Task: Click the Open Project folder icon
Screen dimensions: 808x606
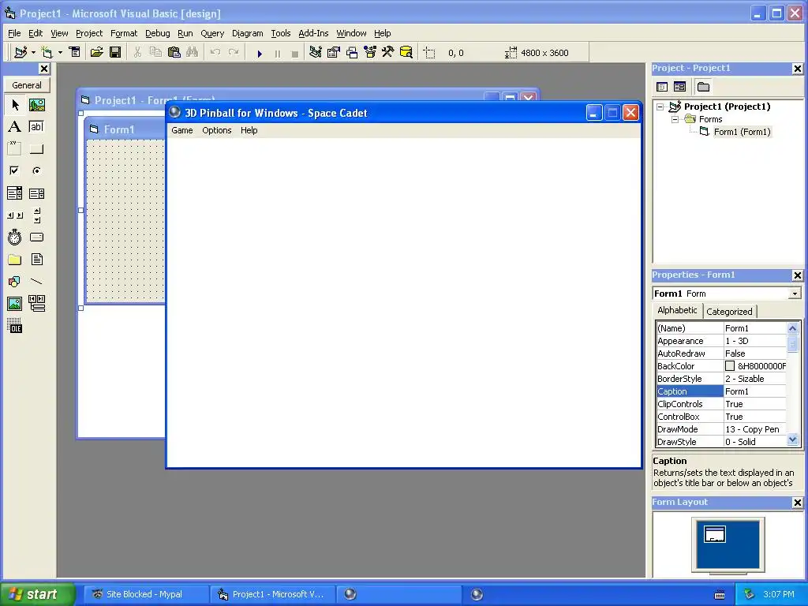Action: (96, 52)
